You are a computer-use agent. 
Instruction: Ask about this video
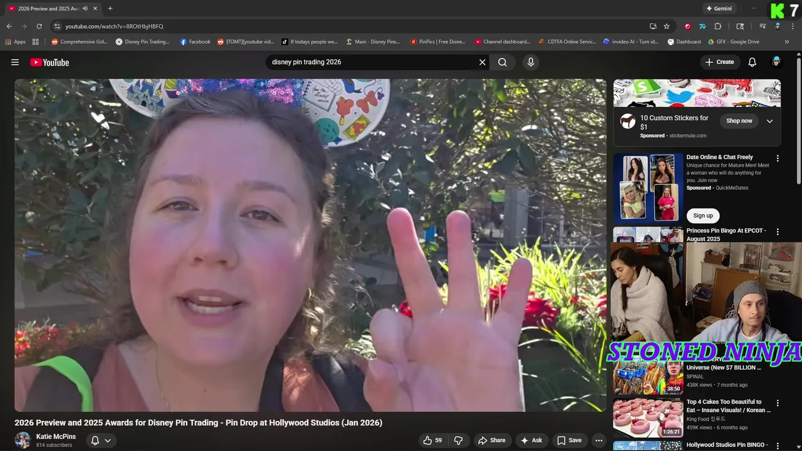pyautogui.click(x=531, y=440)
